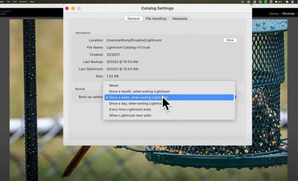Choose Once a month, when exiting Lightroom
The image size is (298, 181).
pos(169,91)
